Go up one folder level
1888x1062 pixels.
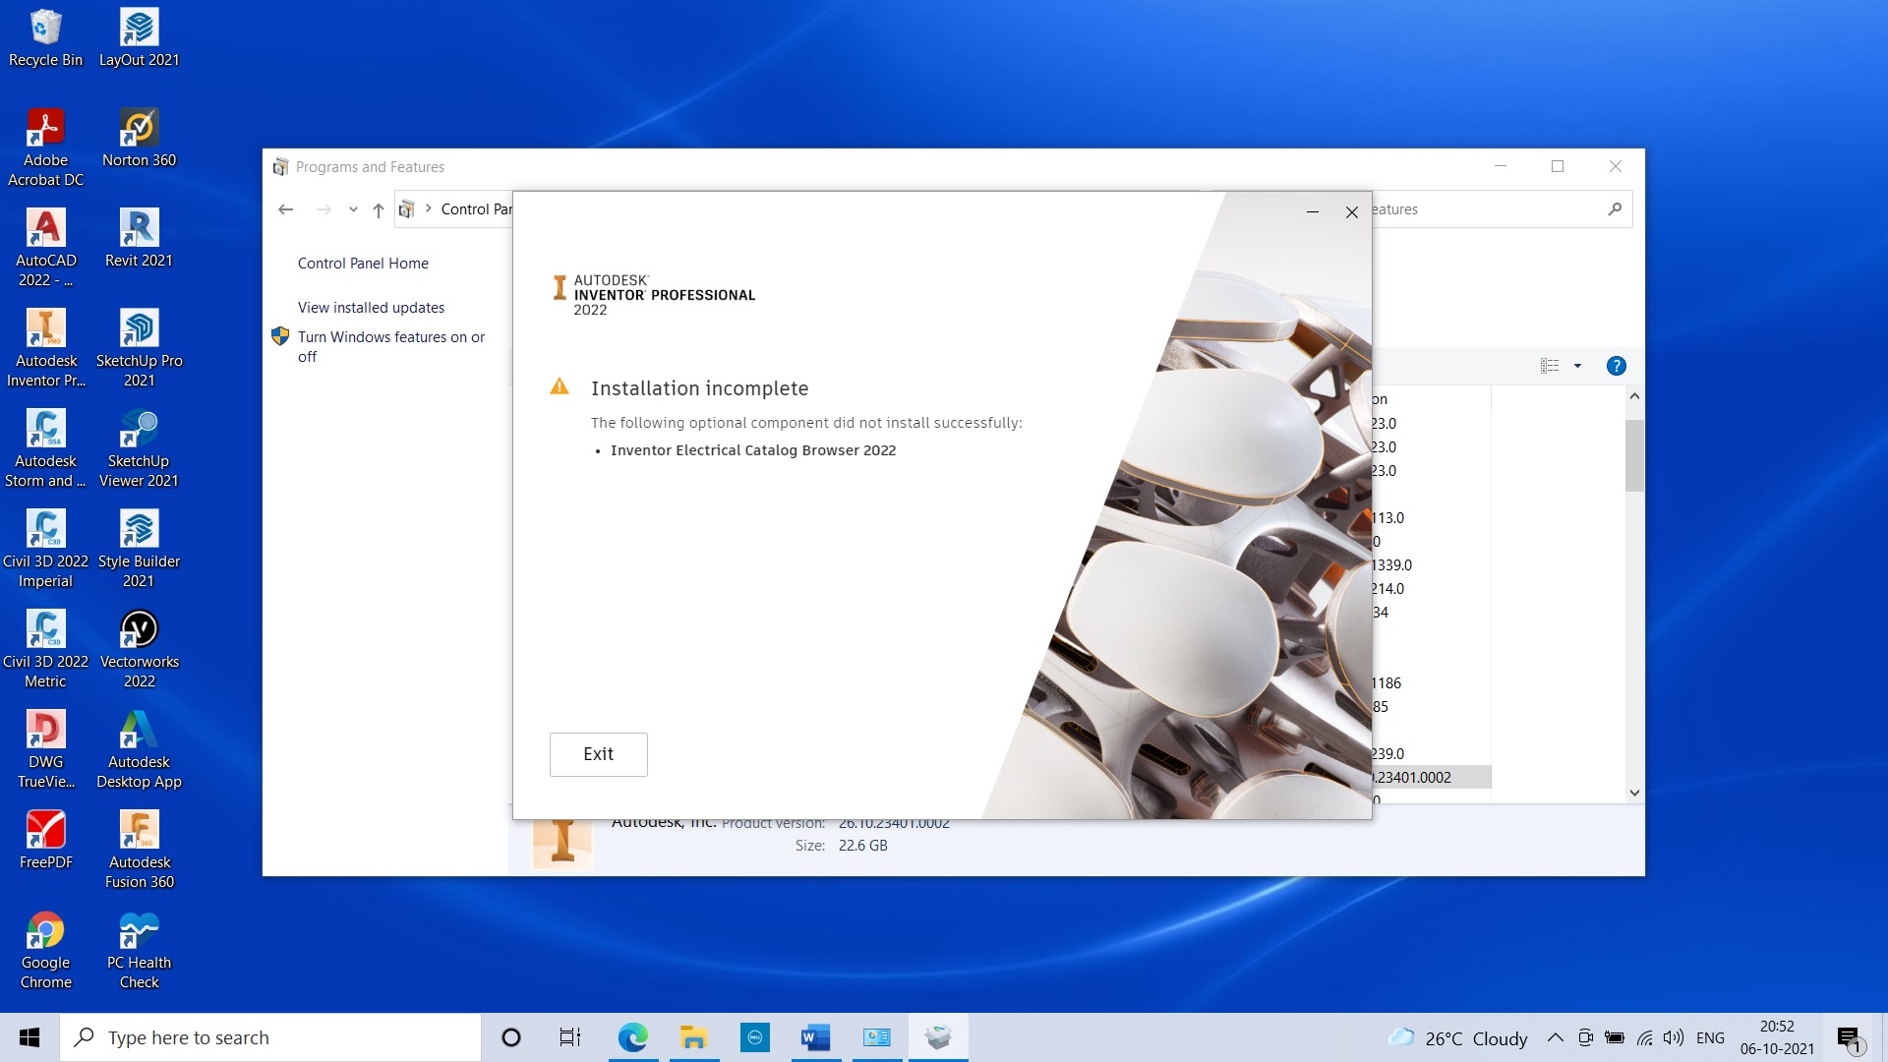379,209
